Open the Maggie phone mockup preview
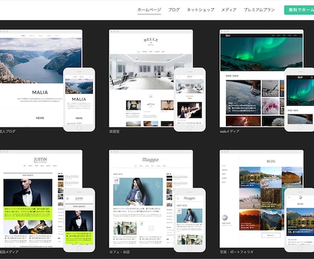 point(190,220)
